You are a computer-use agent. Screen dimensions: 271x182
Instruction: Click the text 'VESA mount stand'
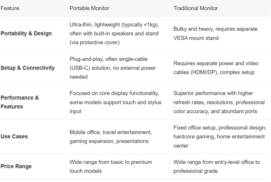click(196, 38)
